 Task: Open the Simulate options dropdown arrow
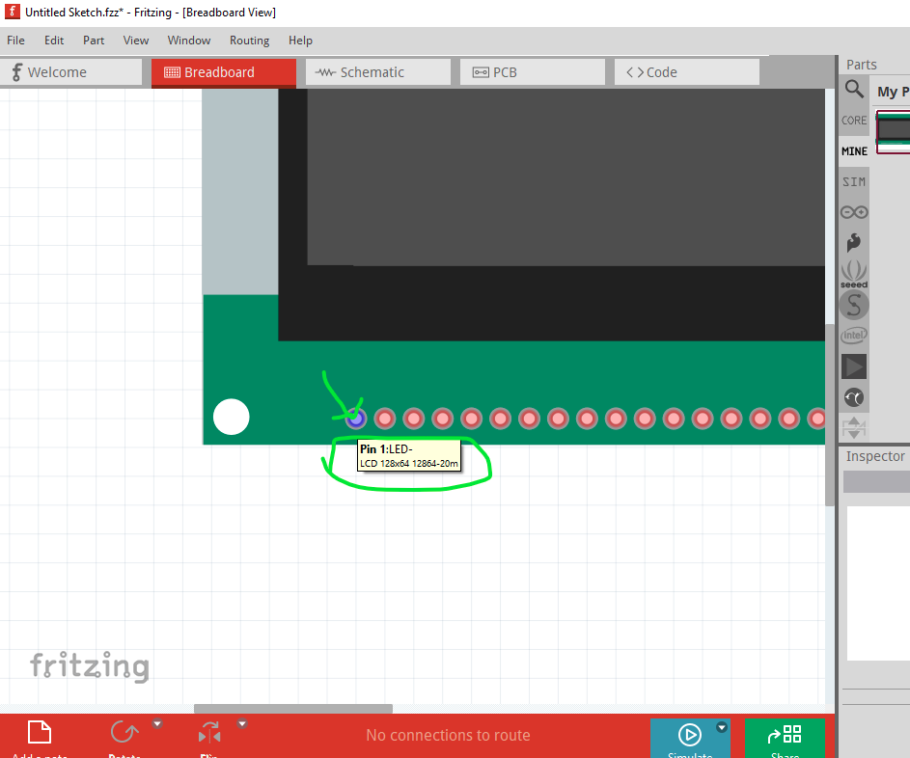tap(722, 727)
